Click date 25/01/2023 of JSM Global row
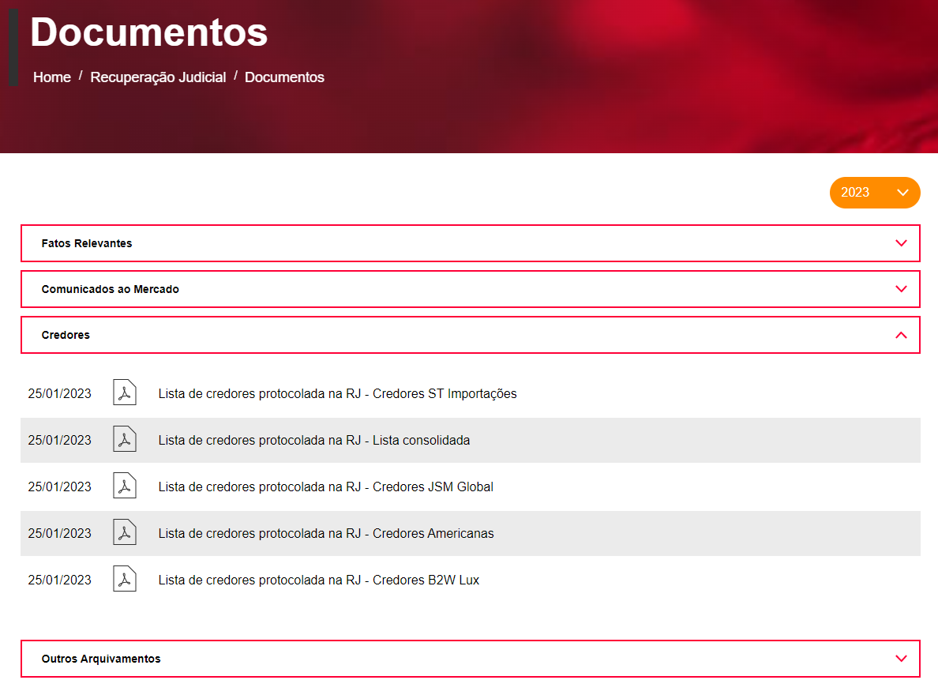 (x=60, y=486)
